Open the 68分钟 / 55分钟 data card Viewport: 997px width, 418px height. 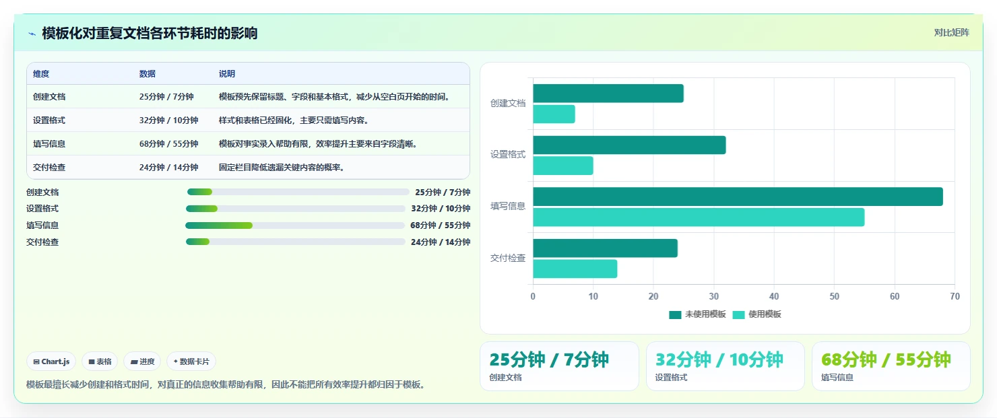tap(891, 366)
